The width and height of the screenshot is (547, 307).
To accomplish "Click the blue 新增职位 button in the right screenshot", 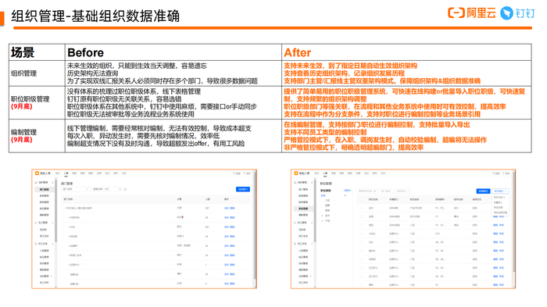I will pyautogui.click(x=483, y=191).
